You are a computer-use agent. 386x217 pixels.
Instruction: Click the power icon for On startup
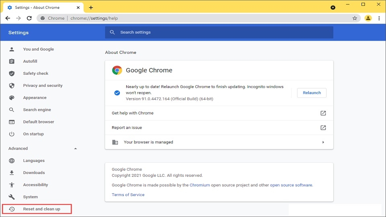click(12, 134)
